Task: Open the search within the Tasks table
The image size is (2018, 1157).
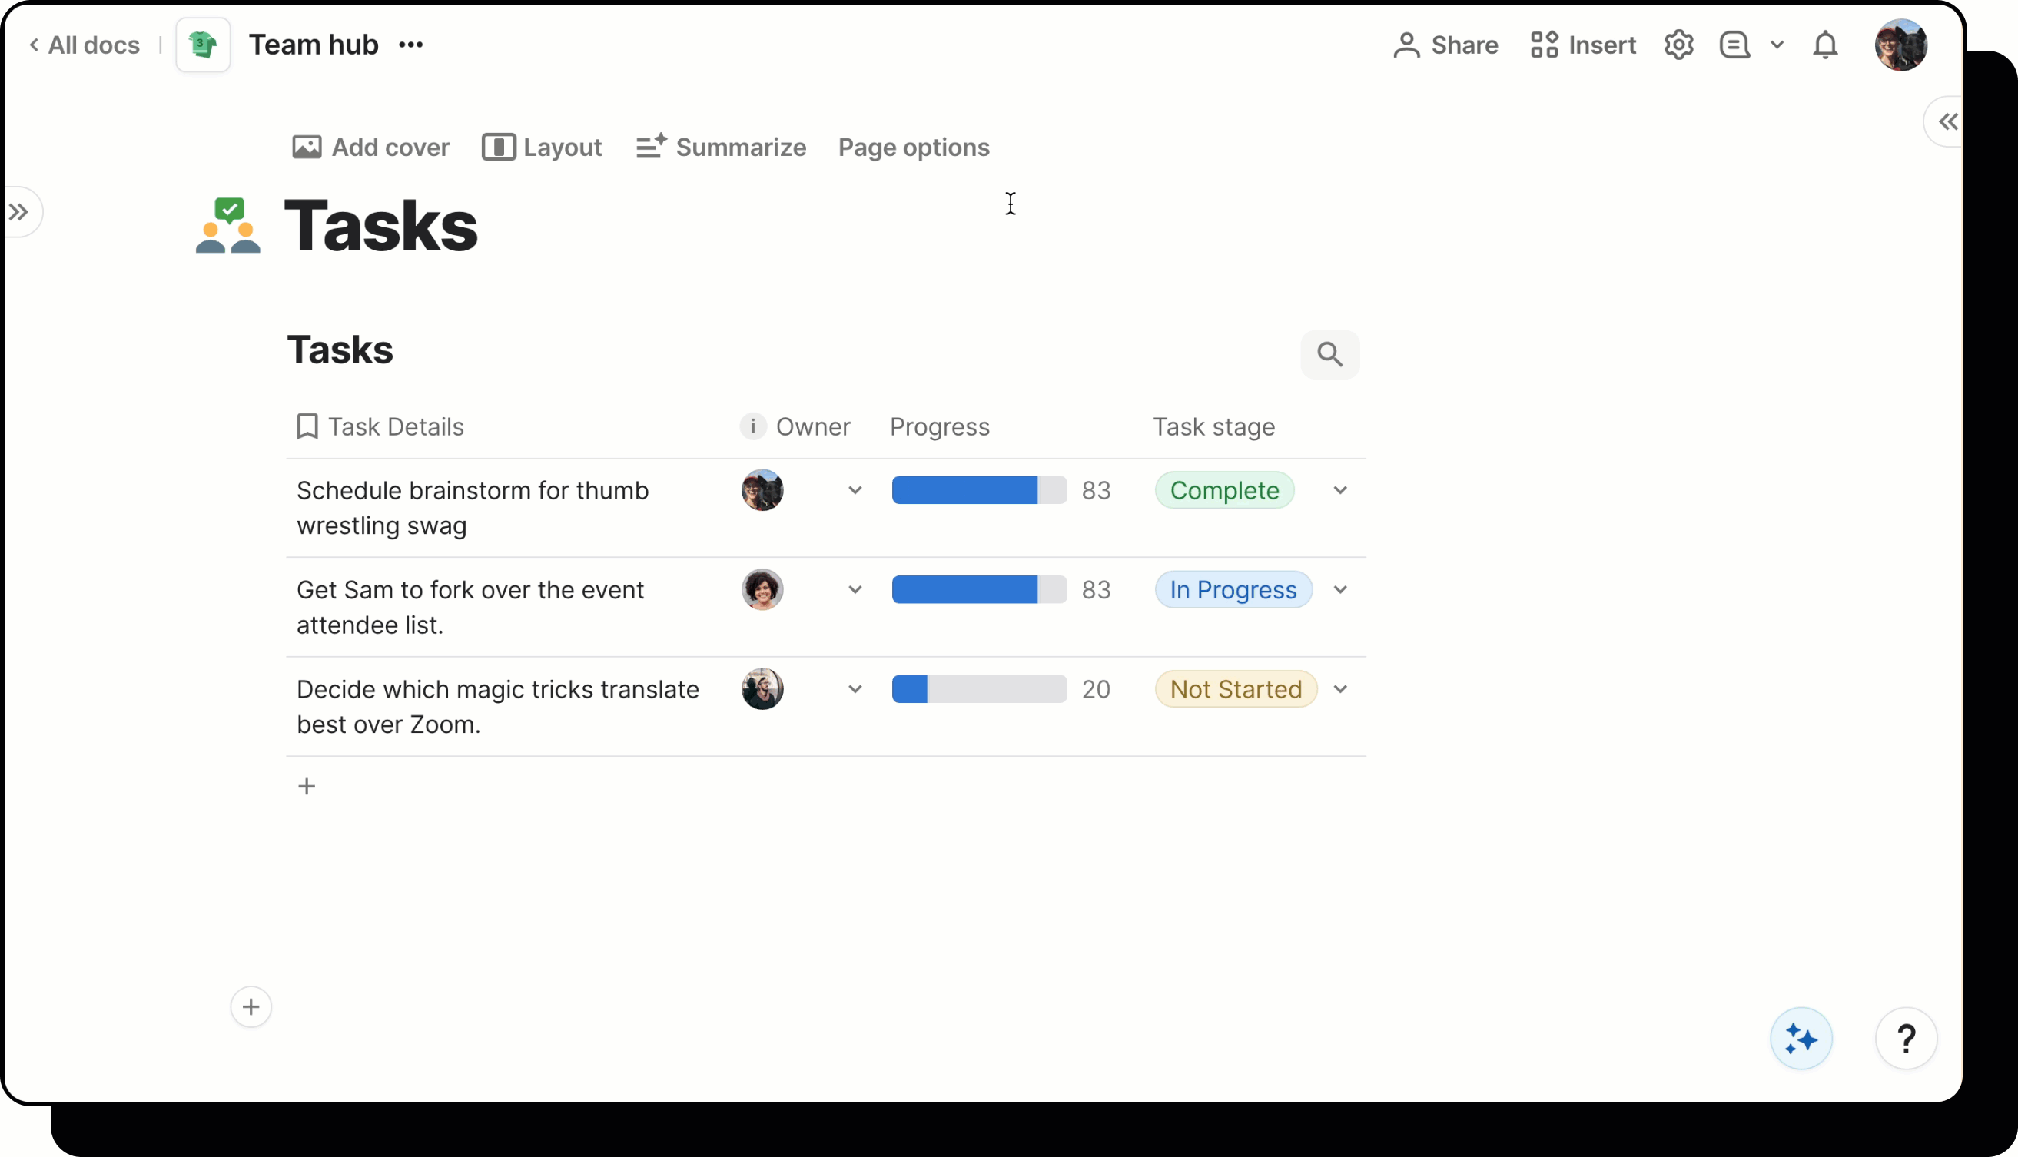Action: pyautogui.click(x=1329, y=355)
